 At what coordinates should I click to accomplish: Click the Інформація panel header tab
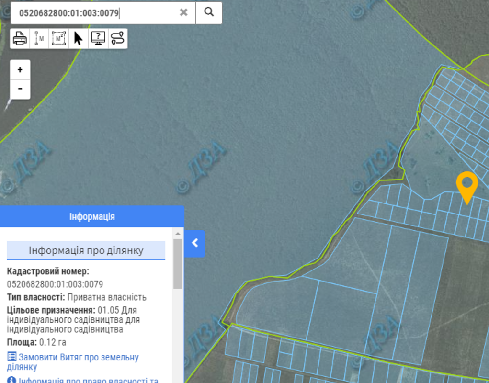(92, 216)
